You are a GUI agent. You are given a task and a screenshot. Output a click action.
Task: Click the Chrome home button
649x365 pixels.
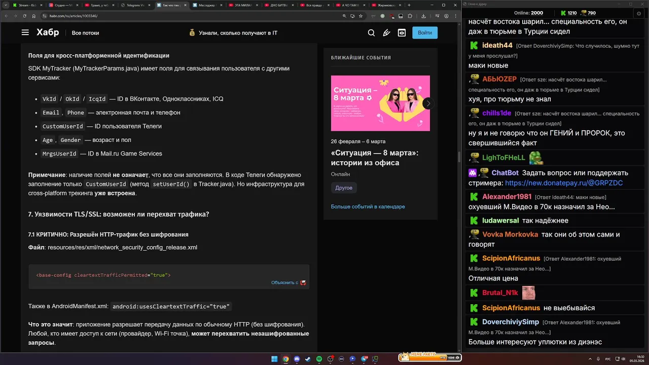pos(33,16)
